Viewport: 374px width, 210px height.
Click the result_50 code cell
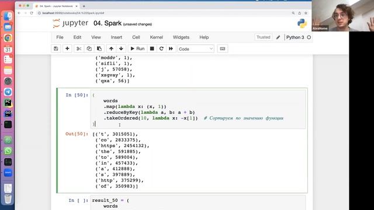click(198, 203)
